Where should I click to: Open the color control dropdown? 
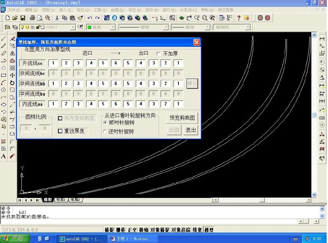pos(113,27)
